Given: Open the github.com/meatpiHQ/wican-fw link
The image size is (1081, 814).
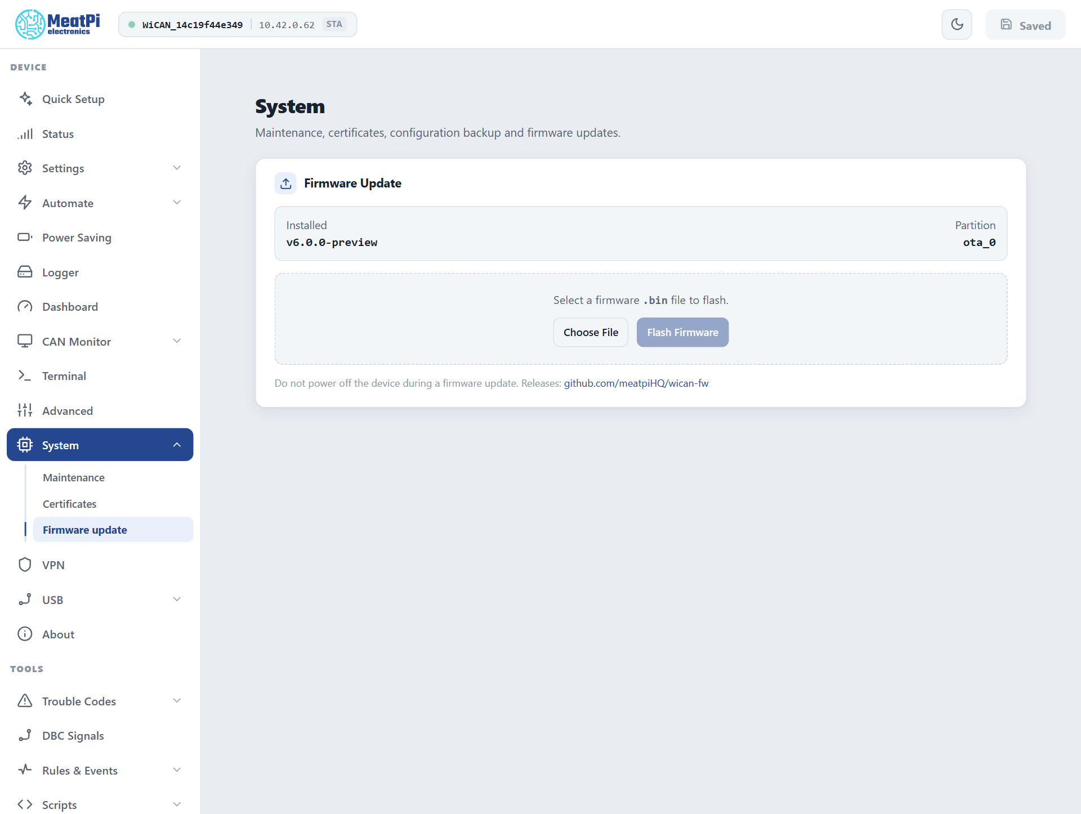Looking at the screenshot, I should [636, 383].
